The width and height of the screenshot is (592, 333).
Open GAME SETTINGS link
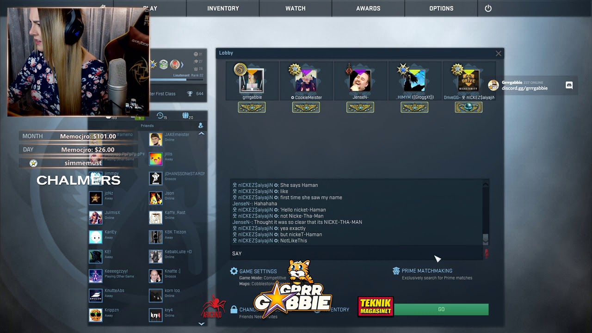click(258, 271)
